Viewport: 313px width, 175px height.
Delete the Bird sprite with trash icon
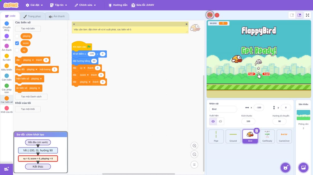pos(256,131)
